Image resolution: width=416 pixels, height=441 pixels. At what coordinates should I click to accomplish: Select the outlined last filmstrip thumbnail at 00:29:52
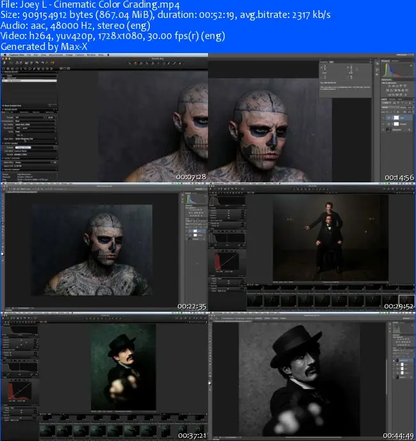[x=407, y=301]
